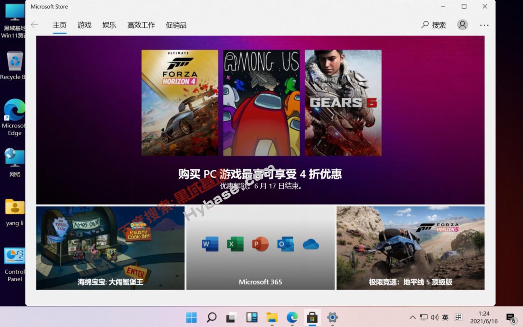This screenshot has height=327, width=523.
Task: Click the Word icon in Microsoft 365 tile
Action: click(210, 244)
